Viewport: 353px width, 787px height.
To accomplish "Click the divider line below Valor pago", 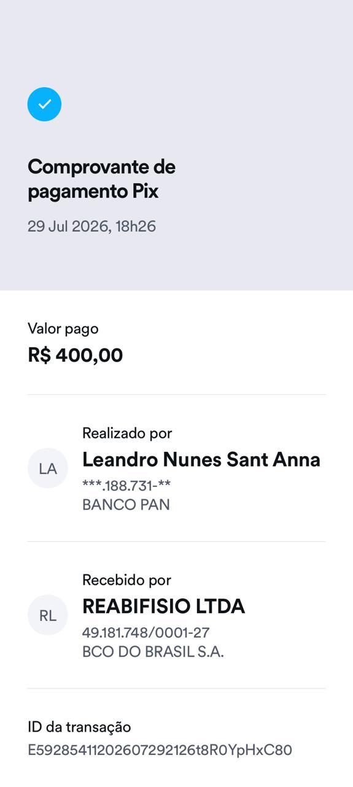I will pyautogui.click(x=176, y=394).
